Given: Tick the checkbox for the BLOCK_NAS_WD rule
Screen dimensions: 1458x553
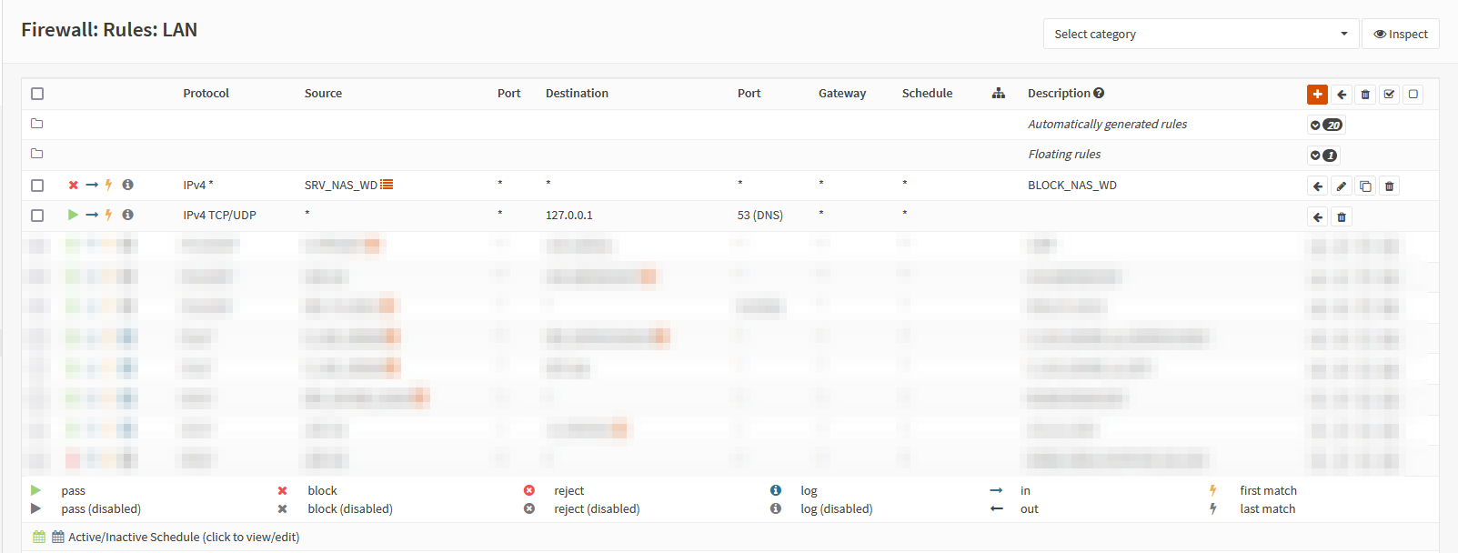Looking at the screenshot, I should tap(37, 186).
